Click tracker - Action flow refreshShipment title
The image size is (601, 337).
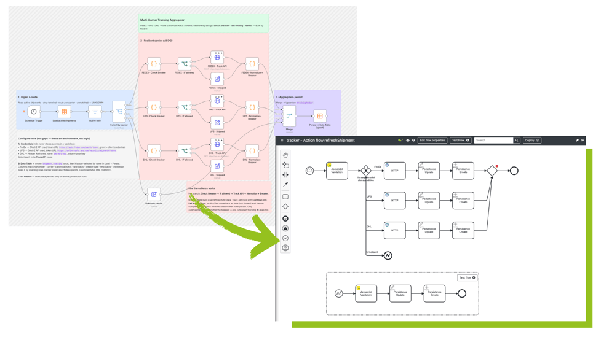[320, 141]
